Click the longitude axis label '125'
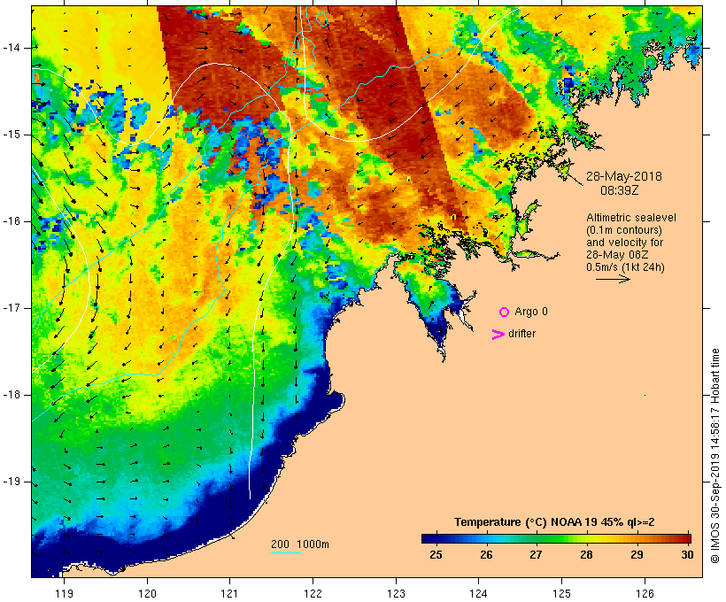 pyautogui.click(x=561, y=594)
